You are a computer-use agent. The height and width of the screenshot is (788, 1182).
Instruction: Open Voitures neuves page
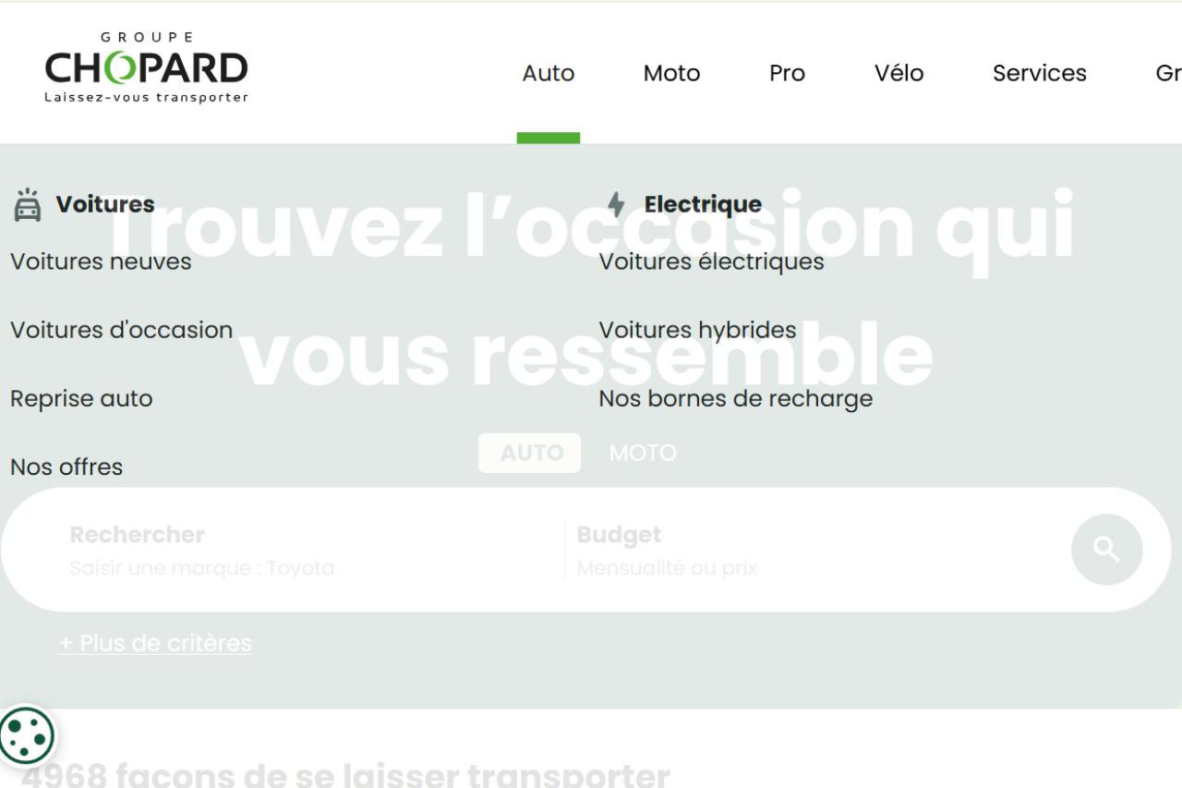(100, 261)
